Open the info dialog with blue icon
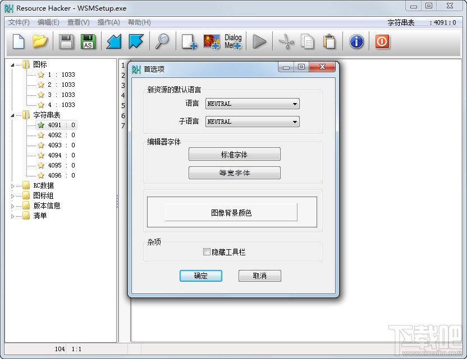Screen dimensions: 467x359 (356, 41)
